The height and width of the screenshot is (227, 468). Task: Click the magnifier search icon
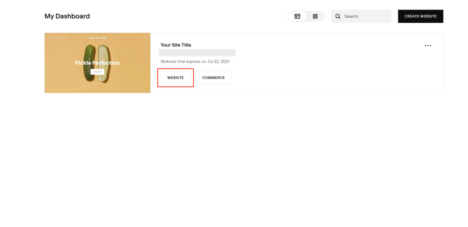coord(338,16)
